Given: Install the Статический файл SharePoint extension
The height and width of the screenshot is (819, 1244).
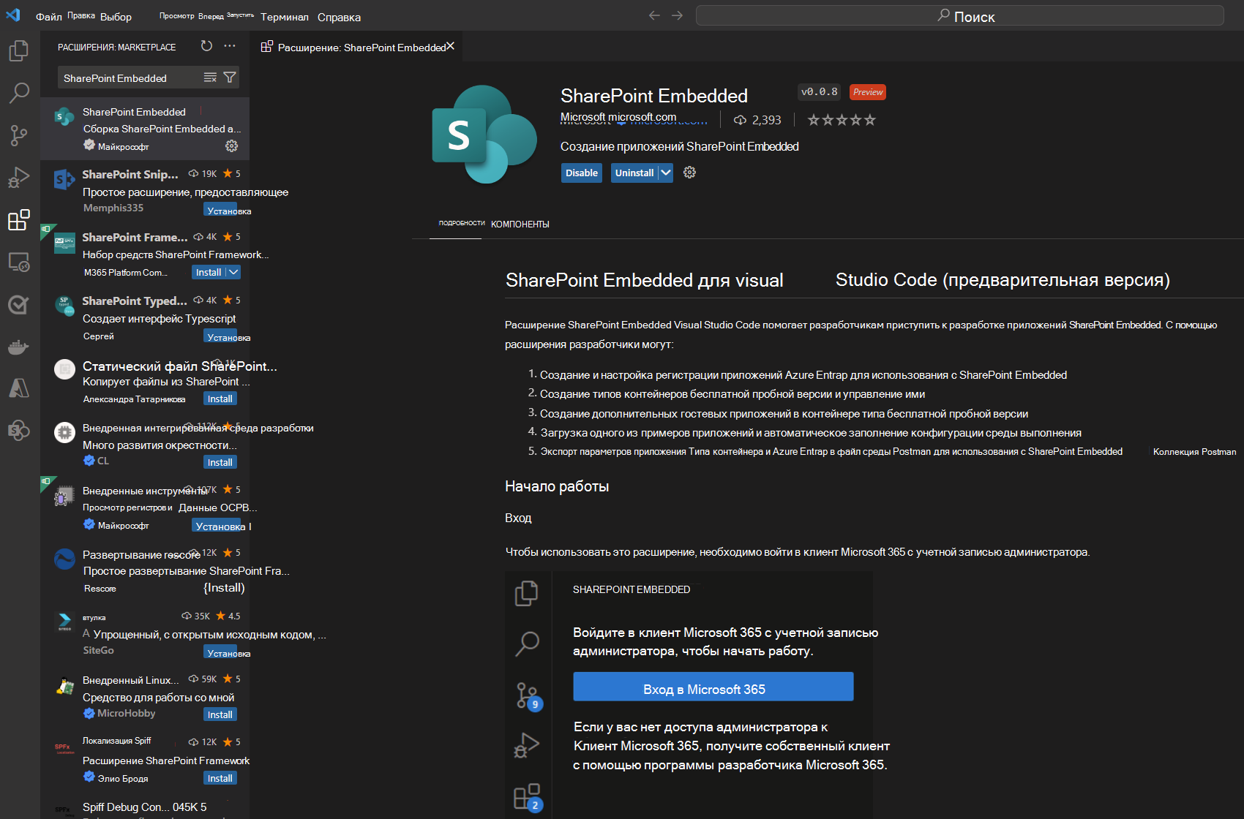Looking at the screenshot, I should coord(220,399).
